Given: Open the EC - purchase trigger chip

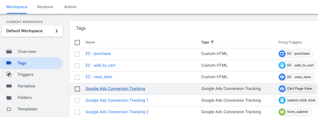Looking at the screenshot, I should tap(296, 54).
